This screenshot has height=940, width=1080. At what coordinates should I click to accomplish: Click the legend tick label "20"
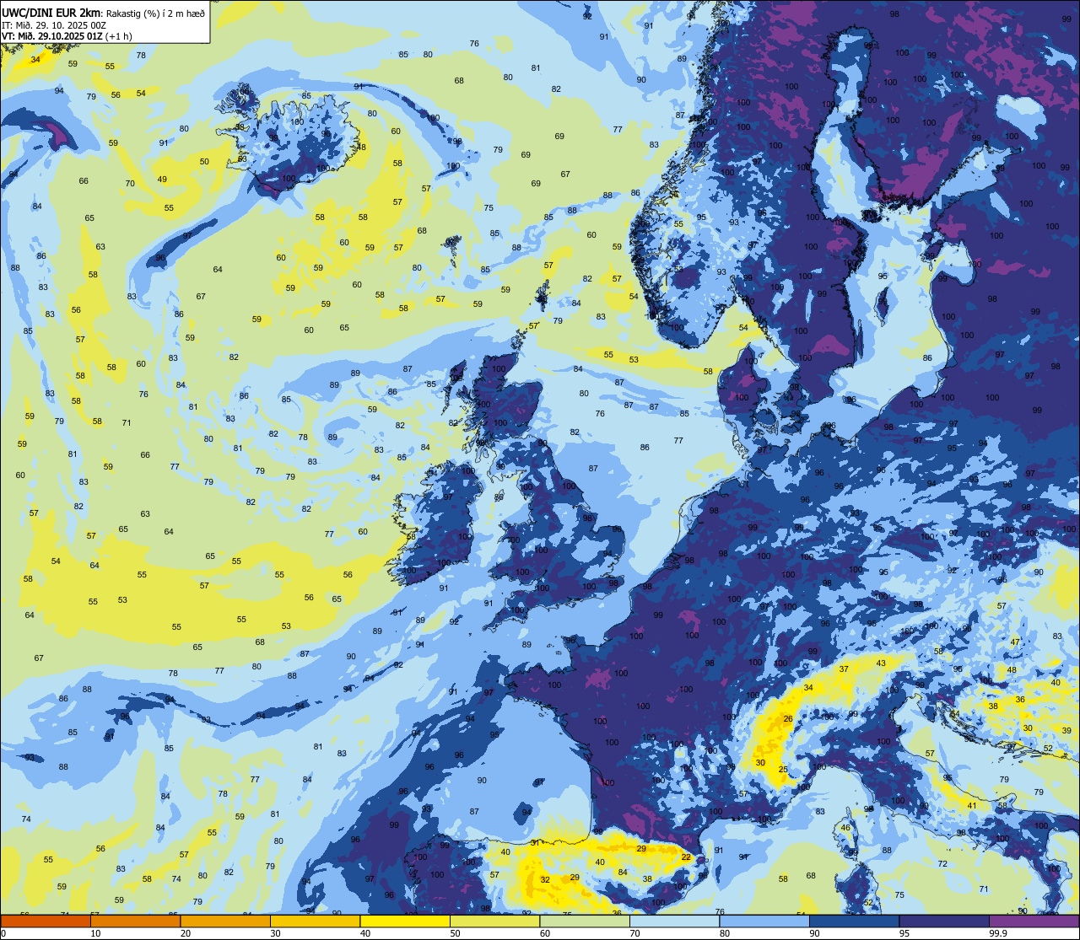pos(185,933)
